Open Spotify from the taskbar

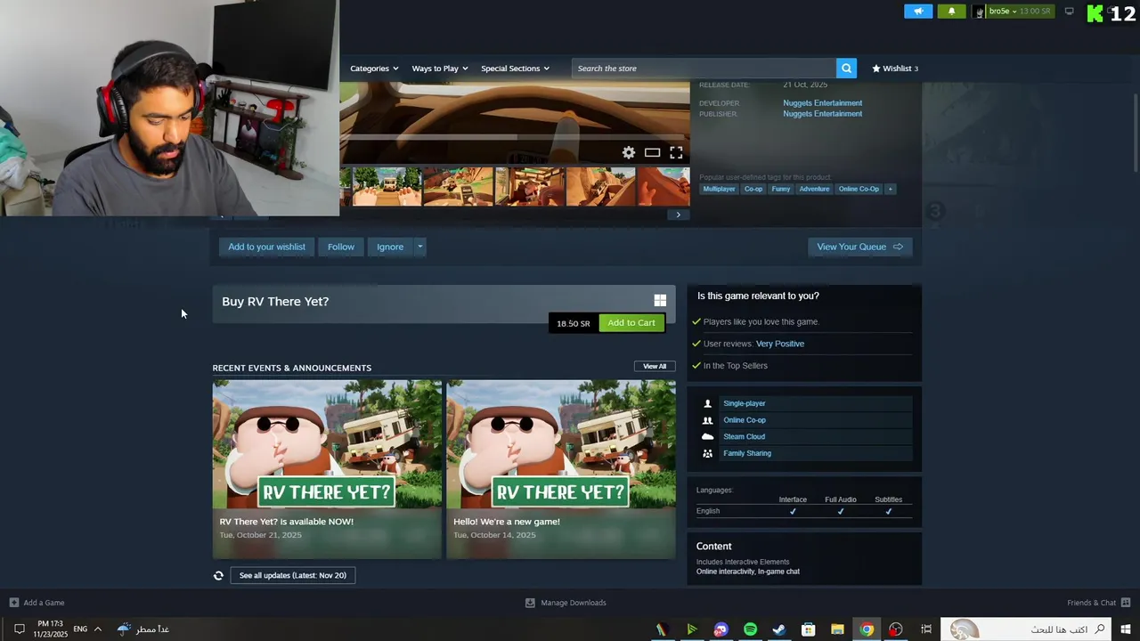tap(750, 629)
